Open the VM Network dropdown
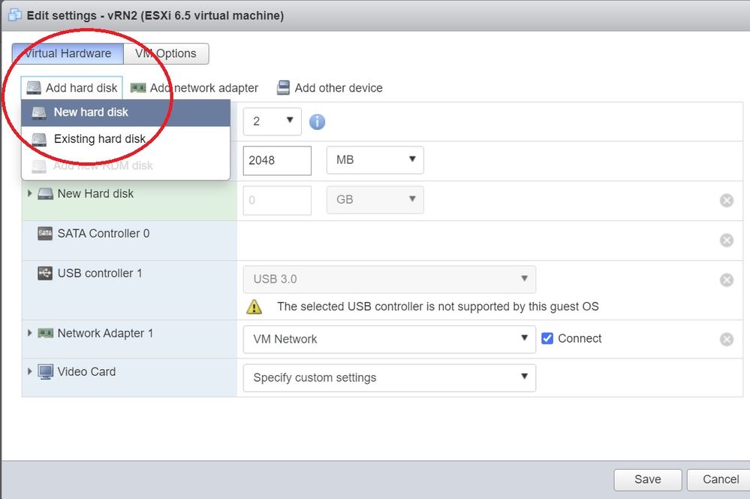 [x=390, y=340]
